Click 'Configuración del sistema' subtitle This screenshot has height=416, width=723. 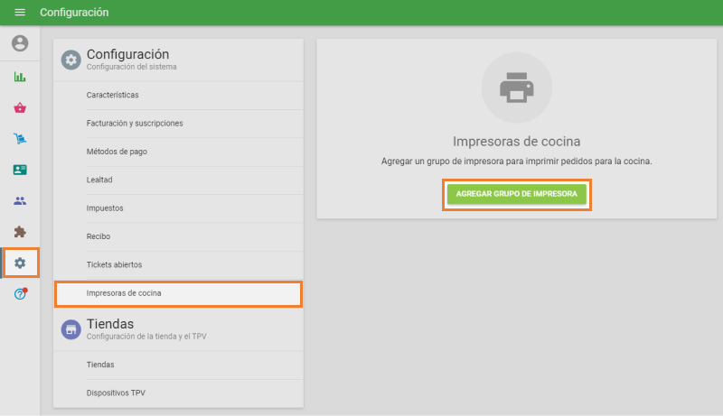point(131,67)
